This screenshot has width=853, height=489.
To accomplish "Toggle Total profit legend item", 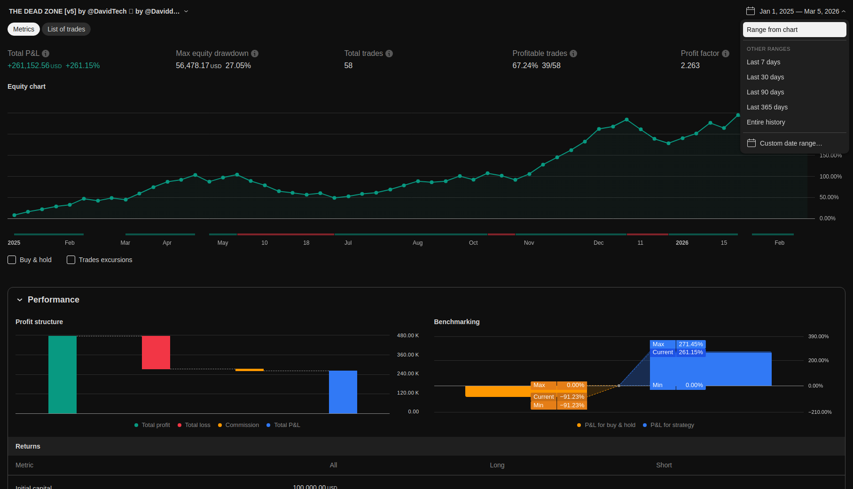I will coord(152,425).
